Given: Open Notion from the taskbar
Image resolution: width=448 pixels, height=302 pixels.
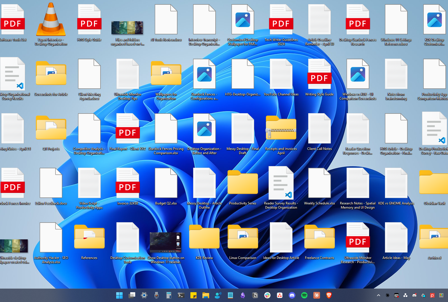Looking at the screenshot, I should pos(255,295).
